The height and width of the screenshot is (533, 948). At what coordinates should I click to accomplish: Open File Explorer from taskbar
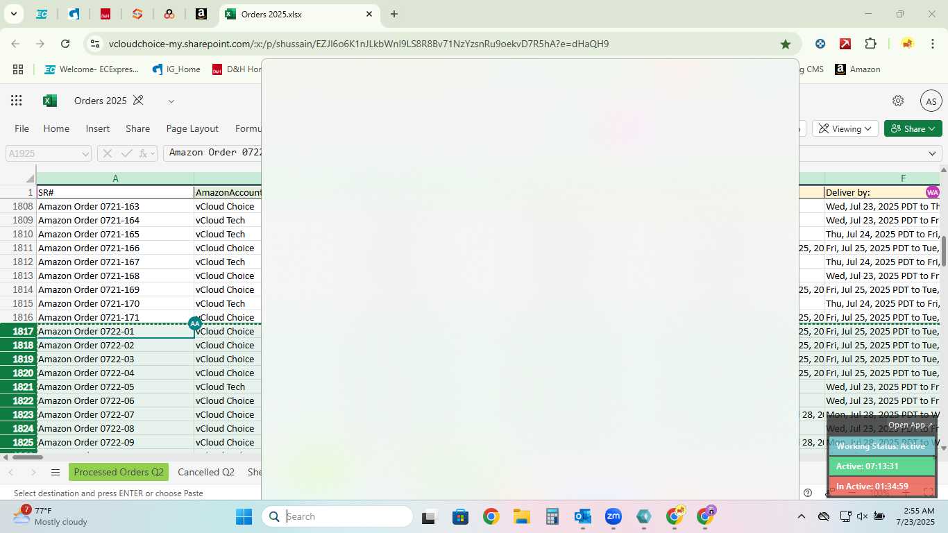tap(522, 516)
